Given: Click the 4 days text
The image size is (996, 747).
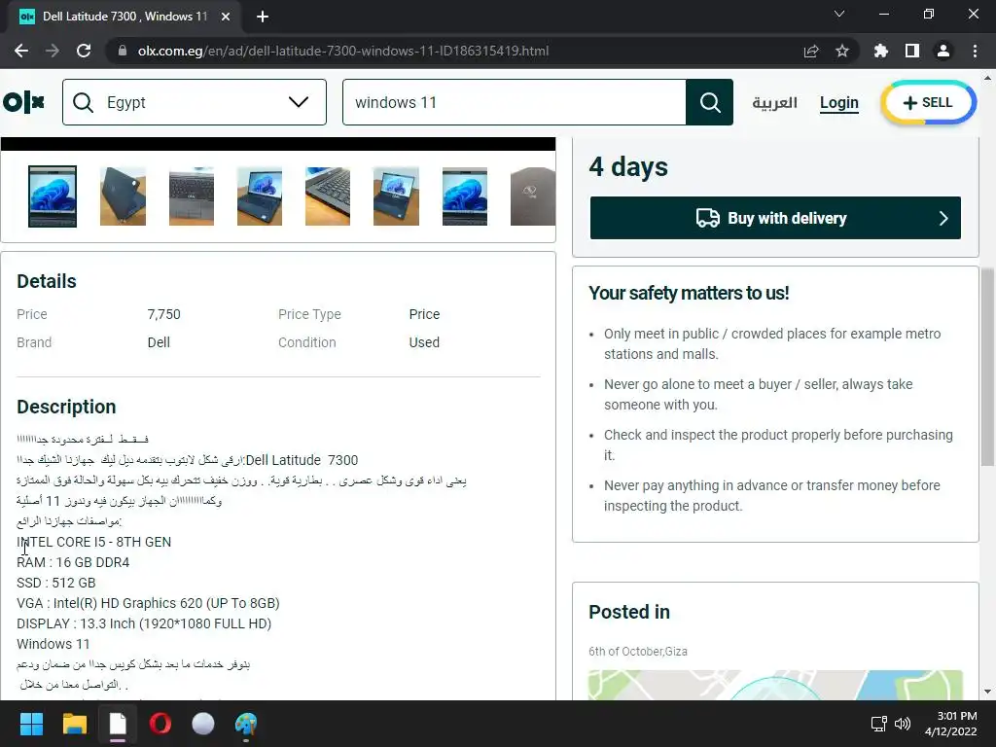Looking at the screenshot, I should coord(628,167).
